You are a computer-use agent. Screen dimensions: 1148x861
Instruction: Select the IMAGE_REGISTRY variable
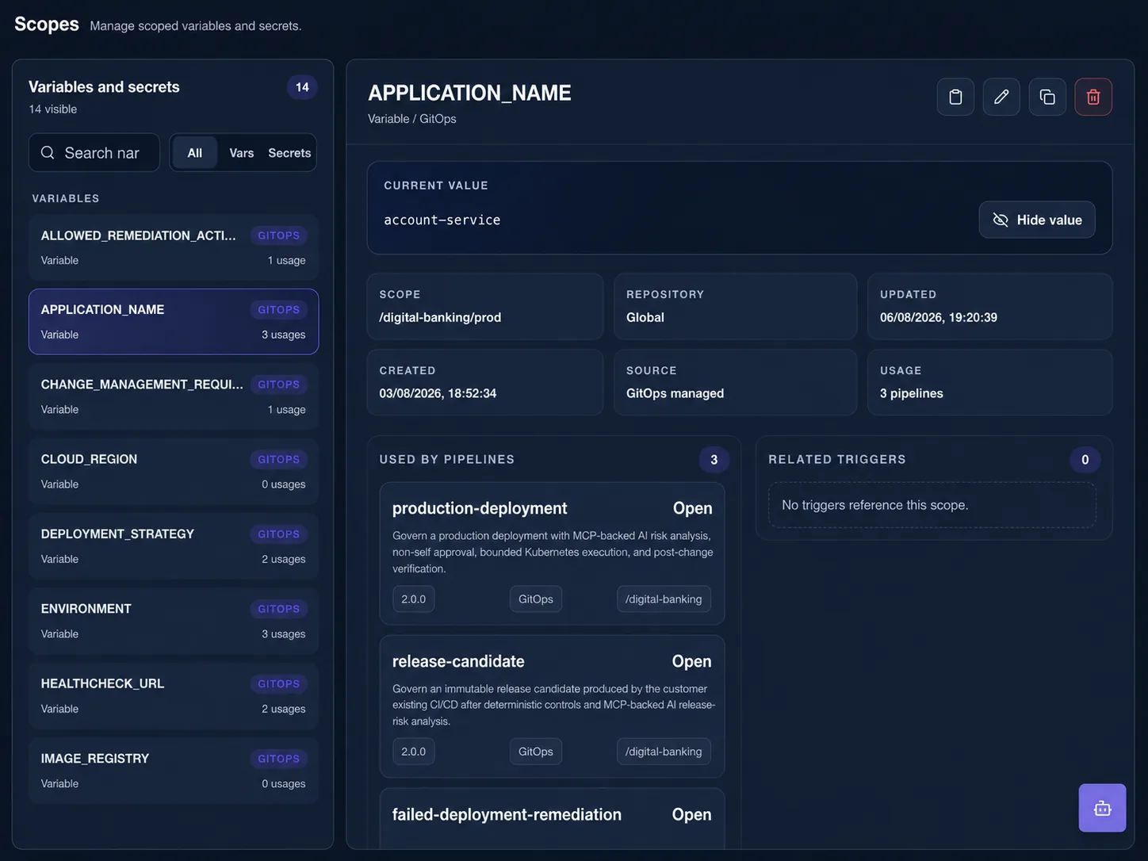point(174,771)
